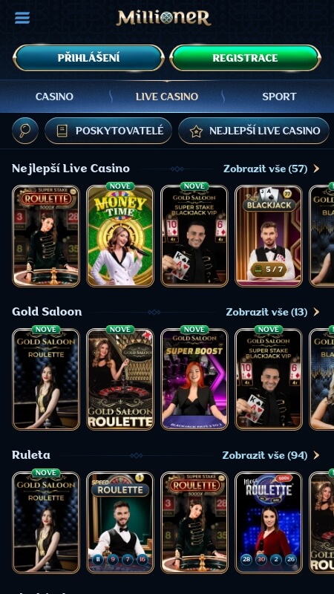Expand the arrow next to Zobrazit vše (13)
334x594 pixels.
click(x=316, y=312)
